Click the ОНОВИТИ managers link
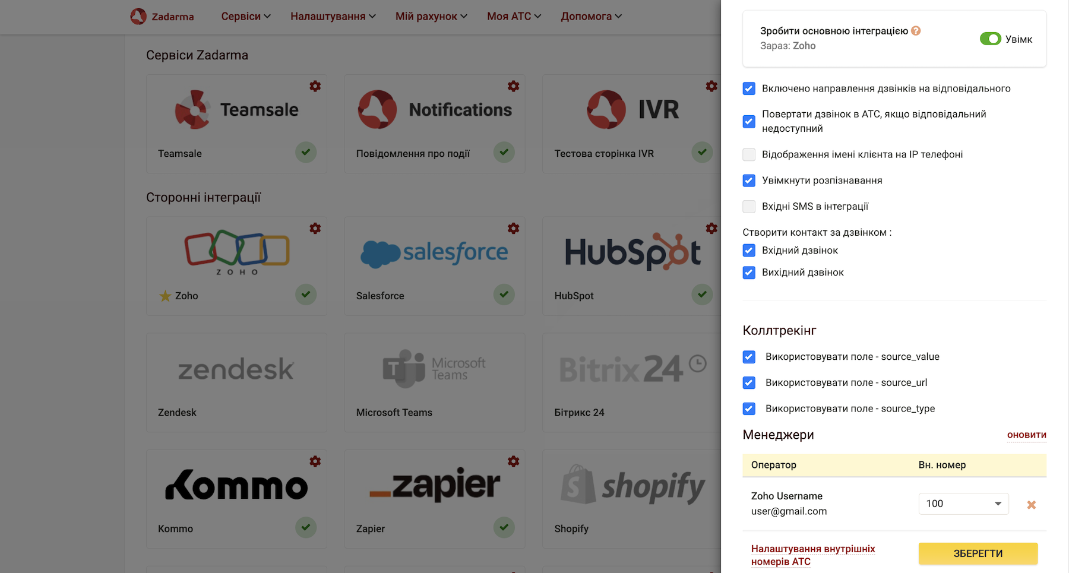 1027,435
